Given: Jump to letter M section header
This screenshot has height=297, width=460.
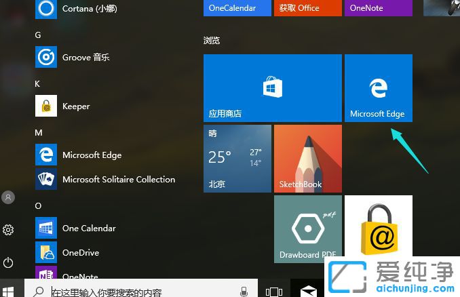Looking at the screenshot, I should (39, 132).
